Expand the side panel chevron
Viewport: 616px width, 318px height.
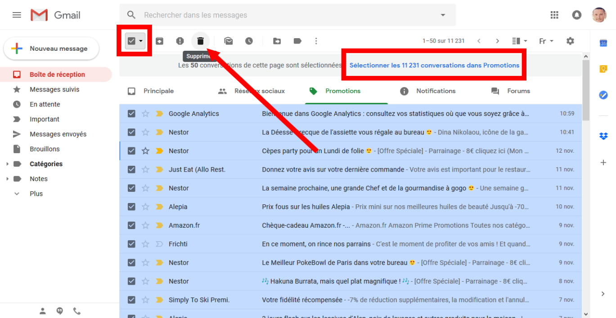[x=603, y=294]
